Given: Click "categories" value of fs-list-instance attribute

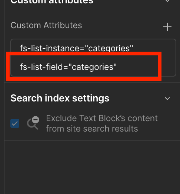Looking at the screenshot, I should 109,48.
